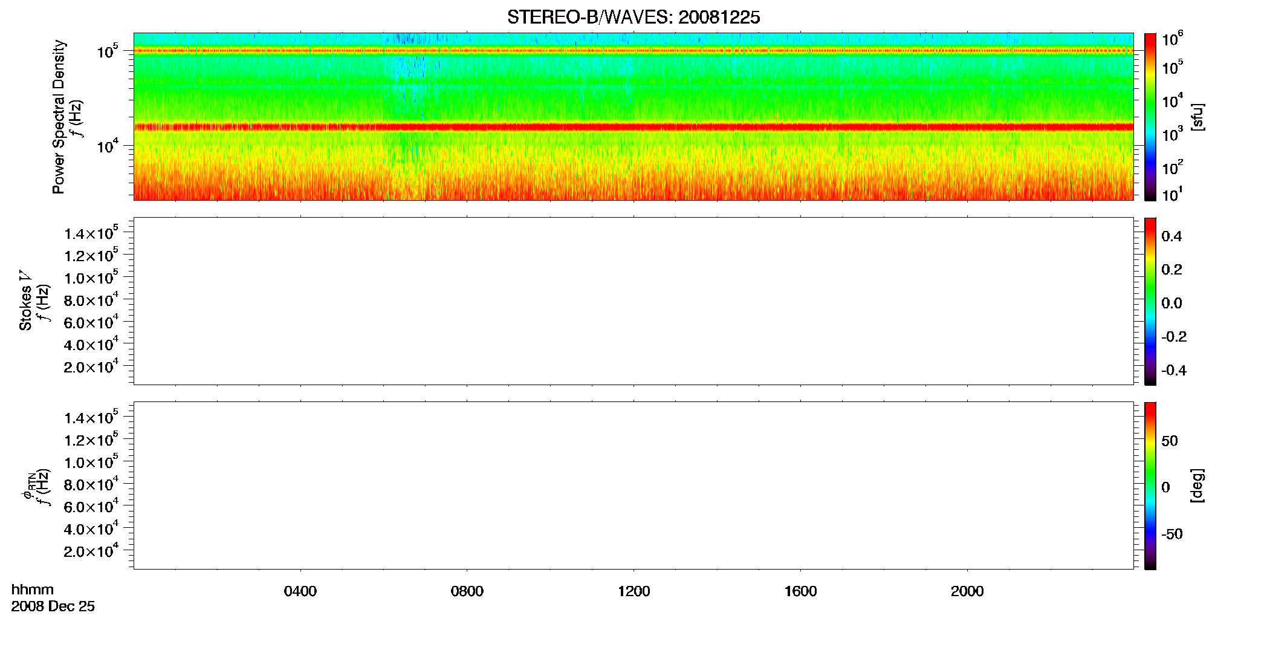Click the hhmm axis label
1267x653 pixels.
(33, 590)
